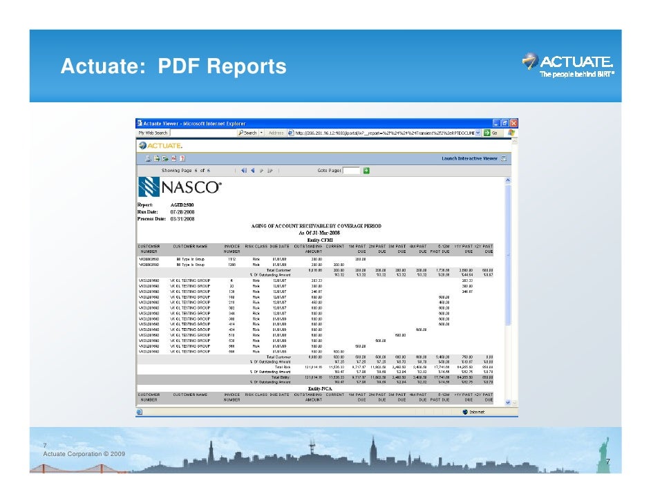Click 'Actuate Corporation © 2009' footer text
651x503 pixels.
click(84, 454)
